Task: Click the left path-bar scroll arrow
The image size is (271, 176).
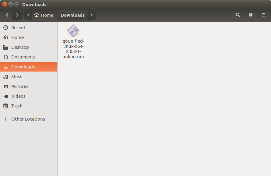Action: click(28, 15)
